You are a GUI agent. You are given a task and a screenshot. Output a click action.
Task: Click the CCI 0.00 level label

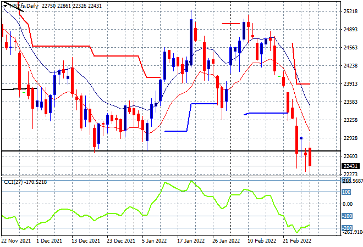[x=348, y=204]
